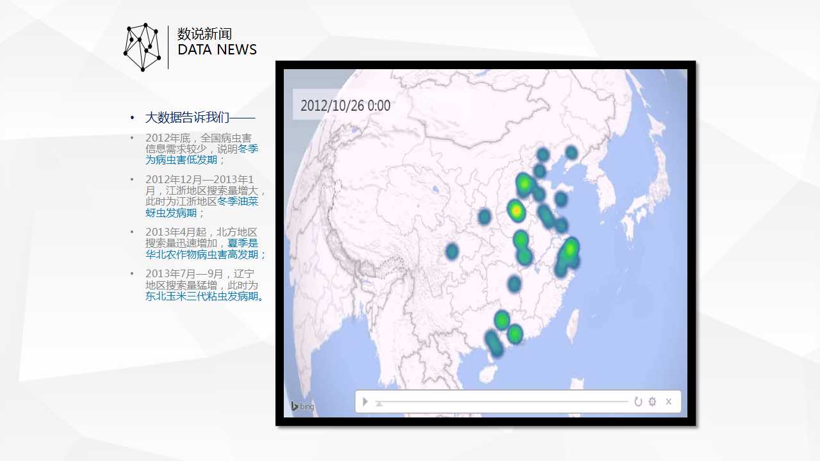Click the DATA NEWS title text

(217, 50)
